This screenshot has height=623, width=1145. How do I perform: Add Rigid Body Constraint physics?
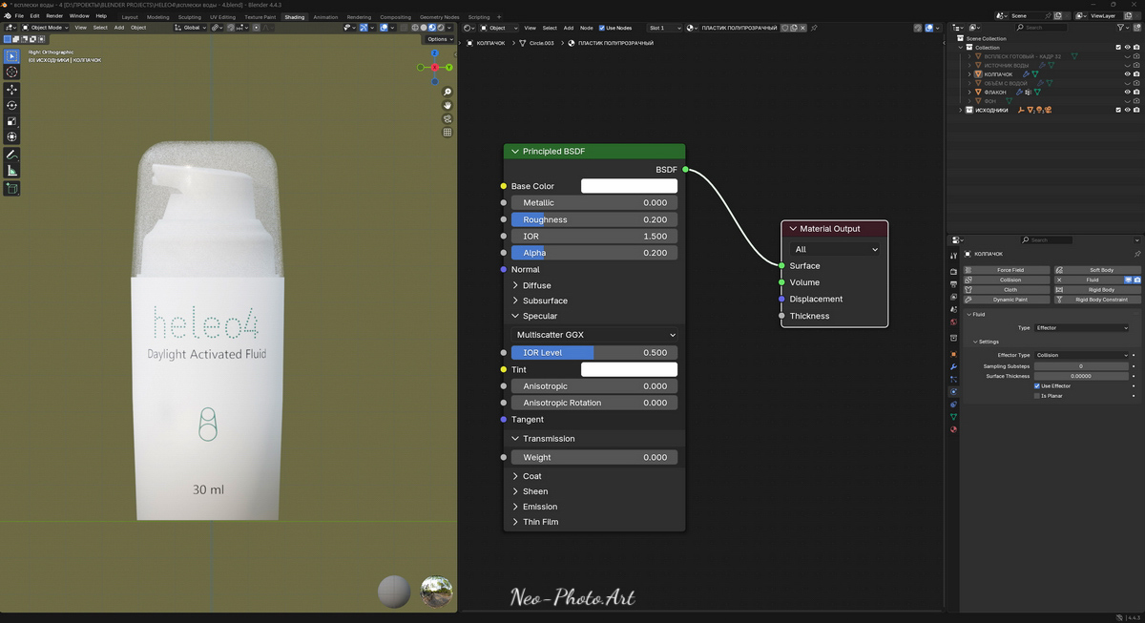coord(1097,300)
